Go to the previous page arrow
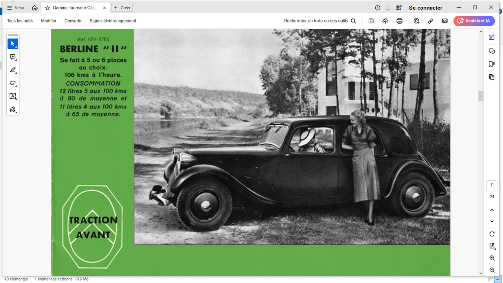503x283 pixels. pyautogui.click(x=492, y=210)
